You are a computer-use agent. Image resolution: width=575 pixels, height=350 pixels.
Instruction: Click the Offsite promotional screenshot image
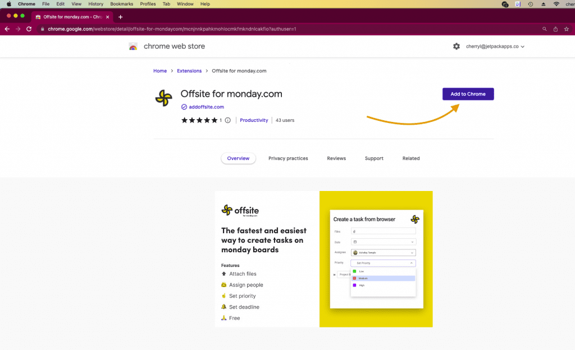[x=324, y=259]
